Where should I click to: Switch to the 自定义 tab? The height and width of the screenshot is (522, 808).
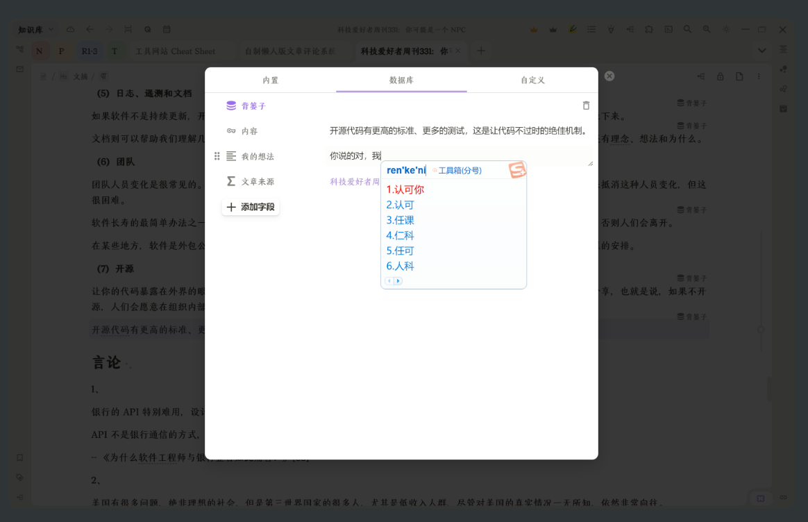click(x=533, y=80)
